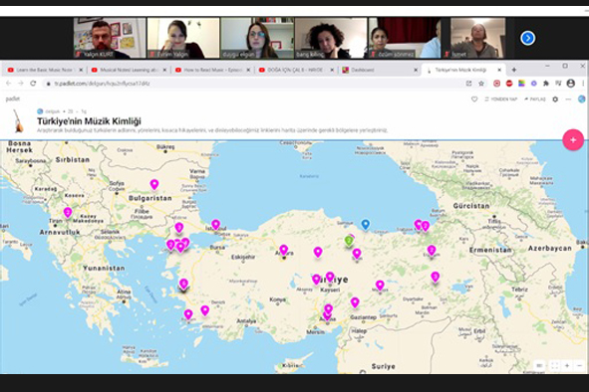Switch to DOĞA İÇİN ÇAL YouTube tab

tap(296, 70)
